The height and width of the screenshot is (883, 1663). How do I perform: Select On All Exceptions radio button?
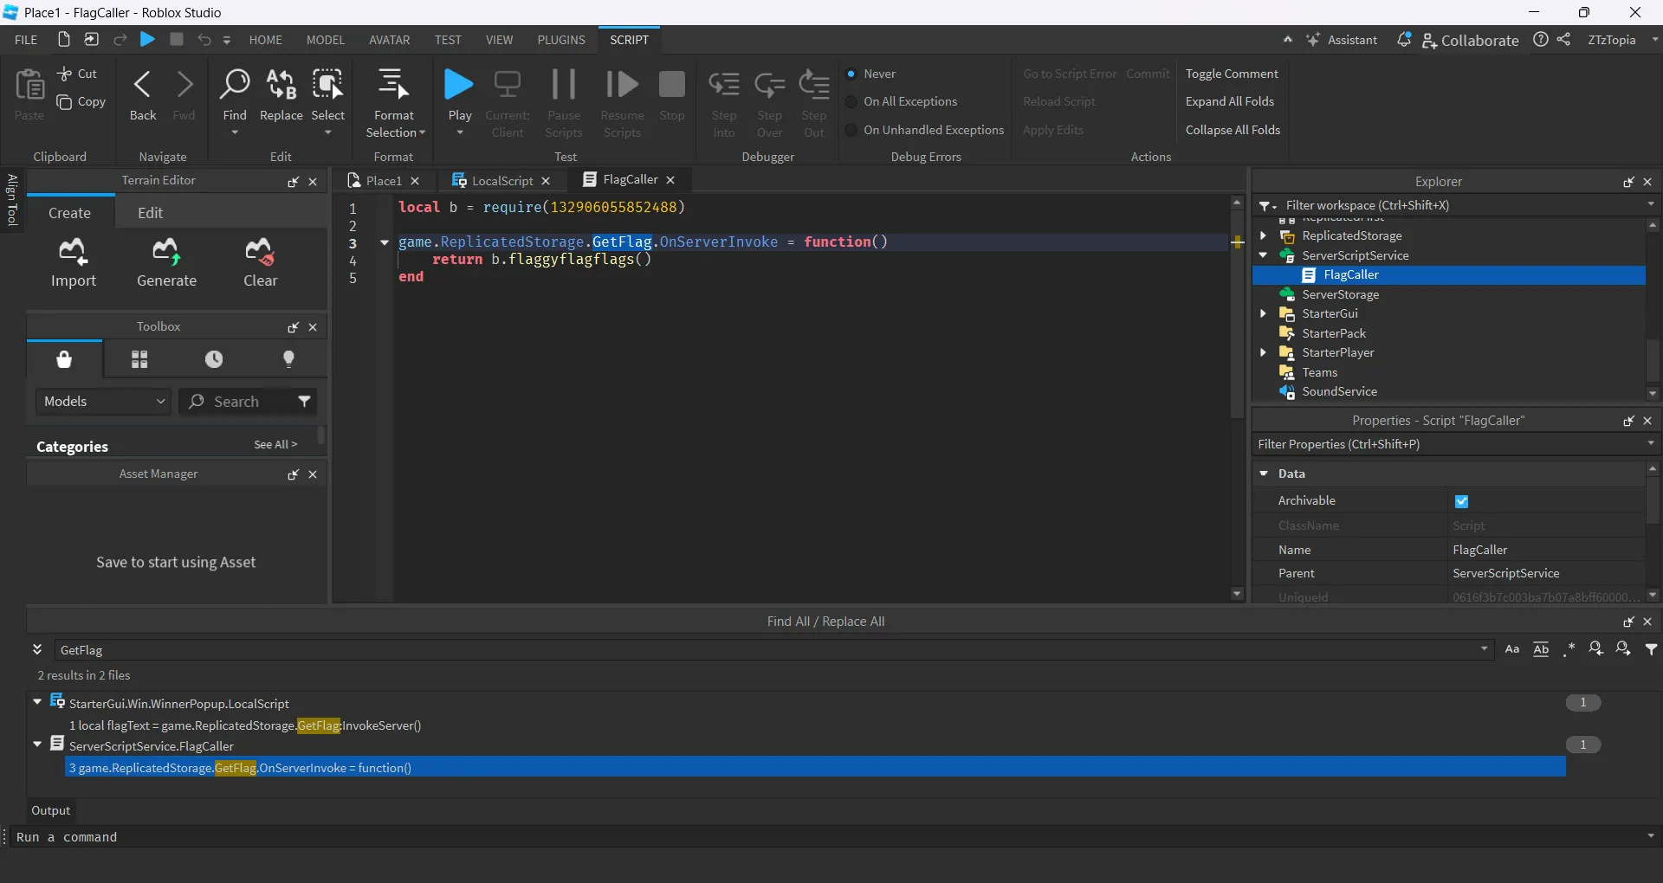(x=851, y=102)
